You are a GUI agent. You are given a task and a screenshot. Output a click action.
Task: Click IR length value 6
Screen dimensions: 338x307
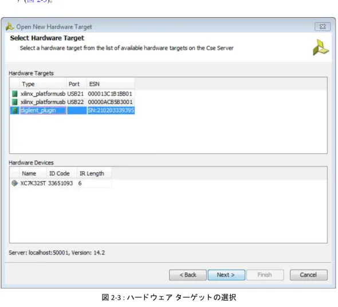click(80, 184)
